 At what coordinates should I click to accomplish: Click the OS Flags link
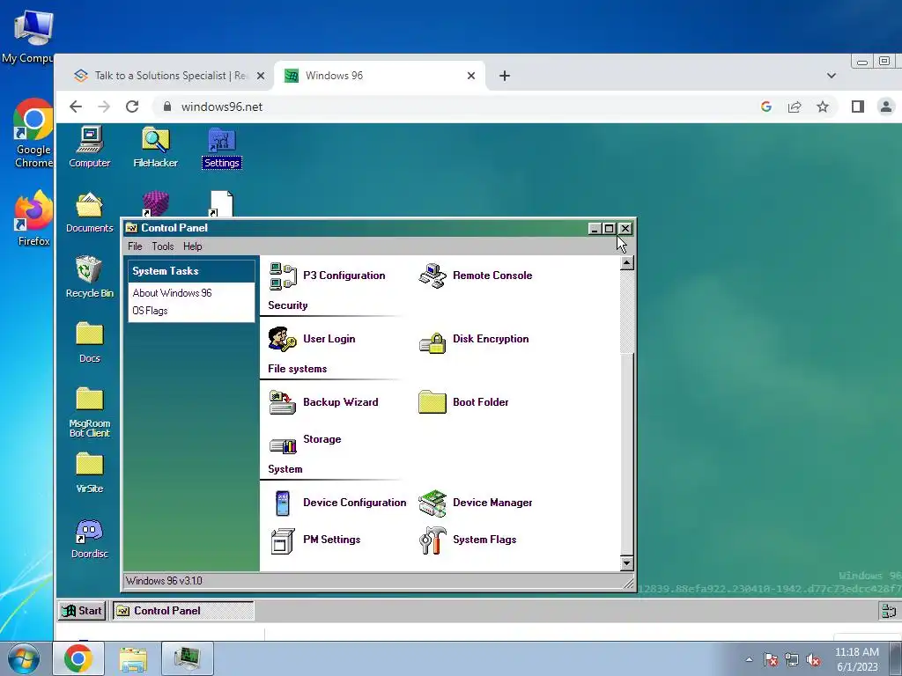[x=150, y=311]
